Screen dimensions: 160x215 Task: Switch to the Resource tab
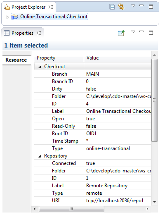16,60
